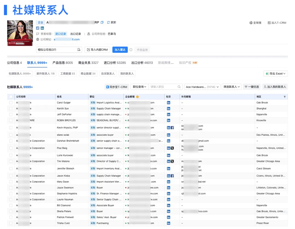Check the box for Fraz Baig row
This screenshot has width=295, height=229.
click(x=11, y=148)
